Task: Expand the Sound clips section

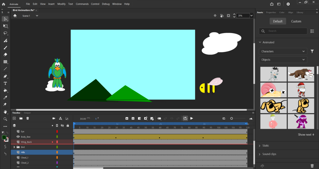Action: 269,154
